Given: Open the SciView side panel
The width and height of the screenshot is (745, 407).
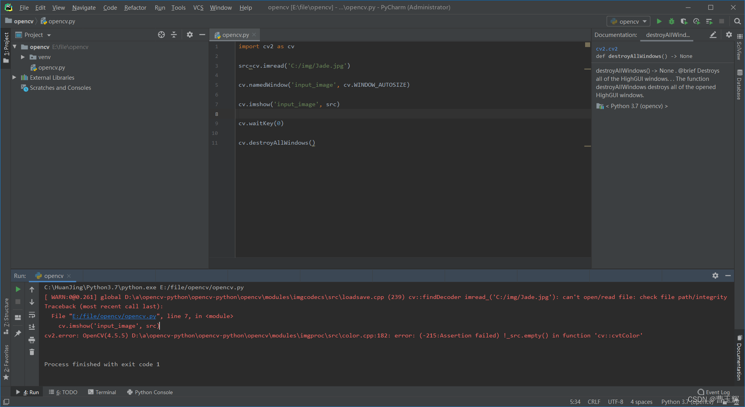Looking at the screenshot, I should [x=740, y=47].
